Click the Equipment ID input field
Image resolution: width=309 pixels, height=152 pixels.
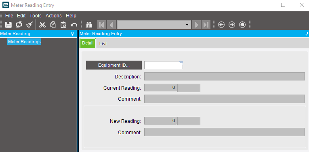coord(164,65)
